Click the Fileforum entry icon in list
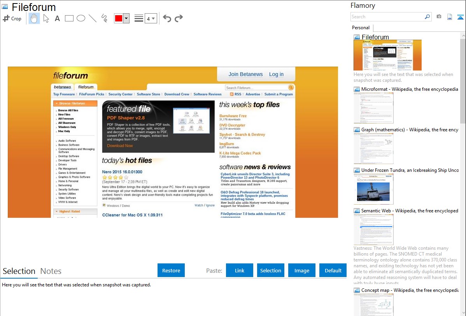Viewport: 466px width, 316px height. click(357, 37)
